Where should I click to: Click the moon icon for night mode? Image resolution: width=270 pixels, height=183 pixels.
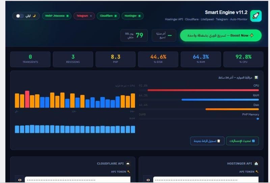[x=34, y=16]
